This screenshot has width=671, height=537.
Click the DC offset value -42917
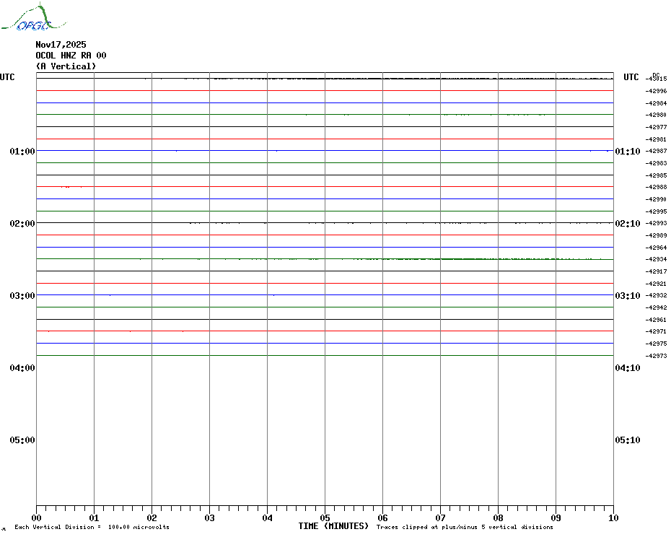pyautogui.click(x=656, y=271)
